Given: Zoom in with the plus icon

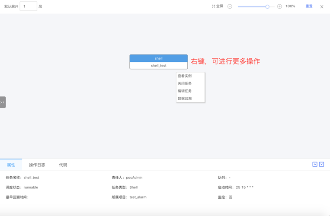Looking at the screenshot, I should coord(279,6).
